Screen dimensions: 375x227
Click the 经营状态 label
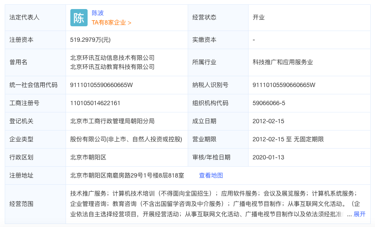click(x=204, y=17)
